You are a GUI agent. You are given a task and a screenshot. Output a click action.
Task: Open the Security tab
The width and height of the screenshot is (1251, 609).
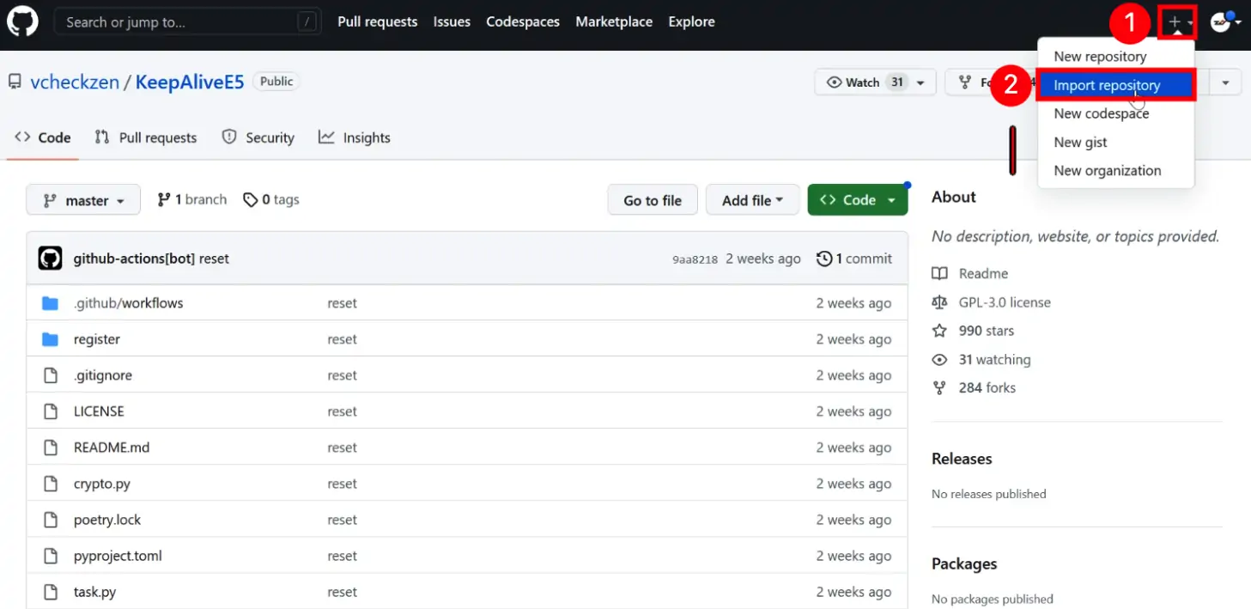(258, 137)
